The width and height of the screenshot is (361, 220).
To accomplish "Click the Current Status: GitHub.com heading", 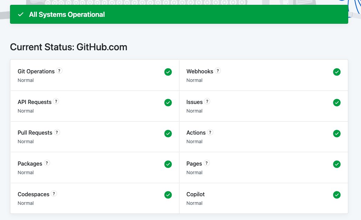I will click(x=69, y=47).
